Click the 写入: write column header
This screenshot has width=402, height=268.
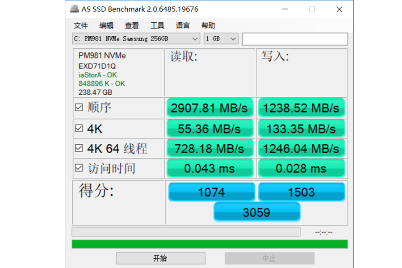pyautogui.click(x=275, y=56)
